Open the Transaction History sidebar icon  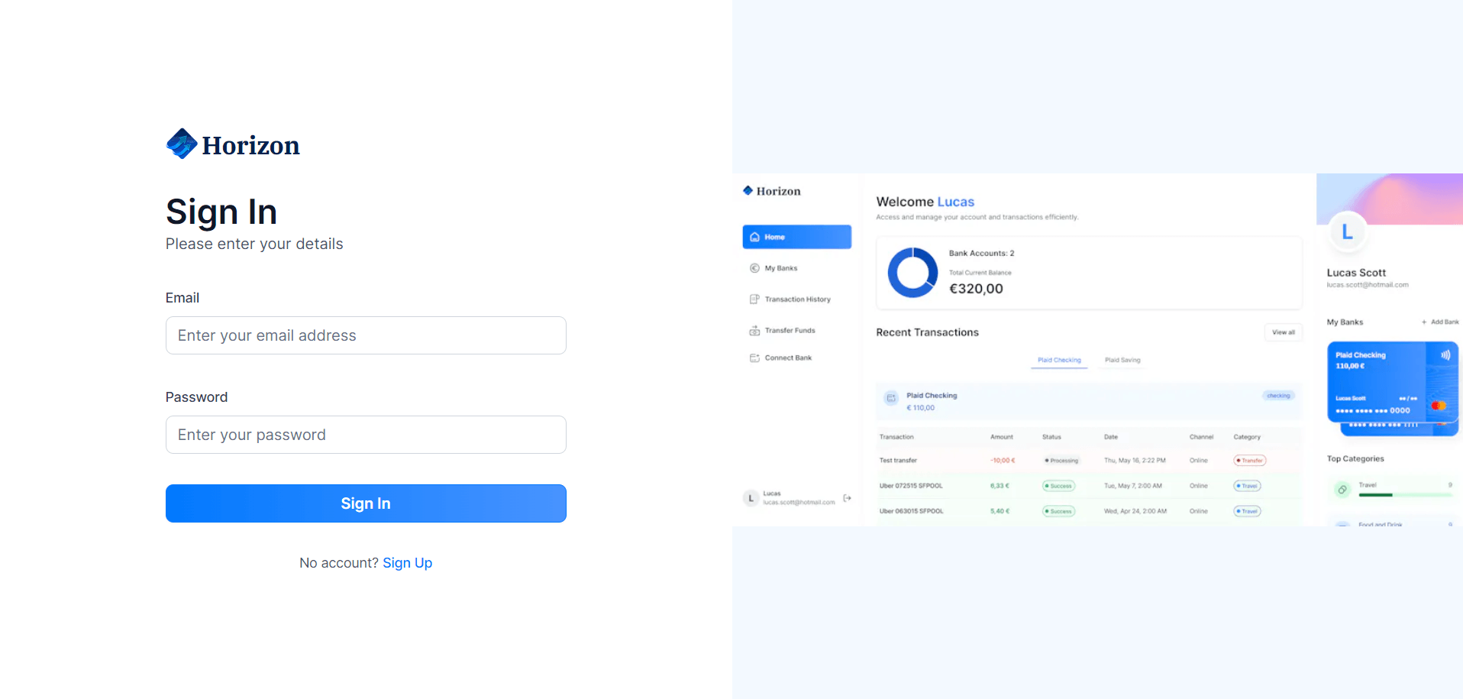click(x=754, y=299)
